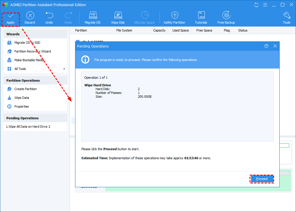Image resolution: width=296 pixels, height=212 pixels.
Task: Close the Pending Operations dialog
Action: click(275, 46)
